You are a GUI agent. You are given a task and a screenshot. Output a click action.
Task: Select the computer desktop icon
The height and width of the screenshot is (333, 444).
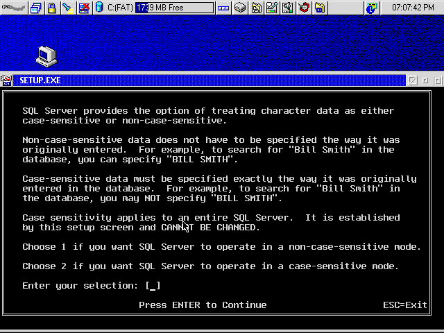[x=46, y=56]
